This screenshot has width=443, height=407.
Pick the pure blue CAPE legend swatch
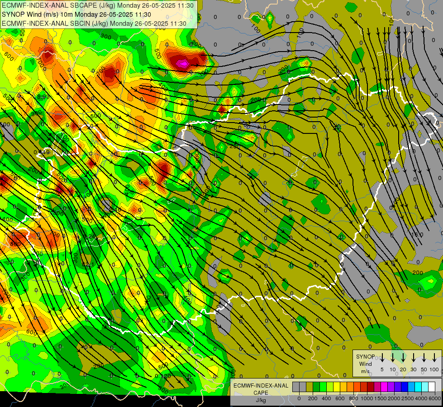tap(405, 387)
